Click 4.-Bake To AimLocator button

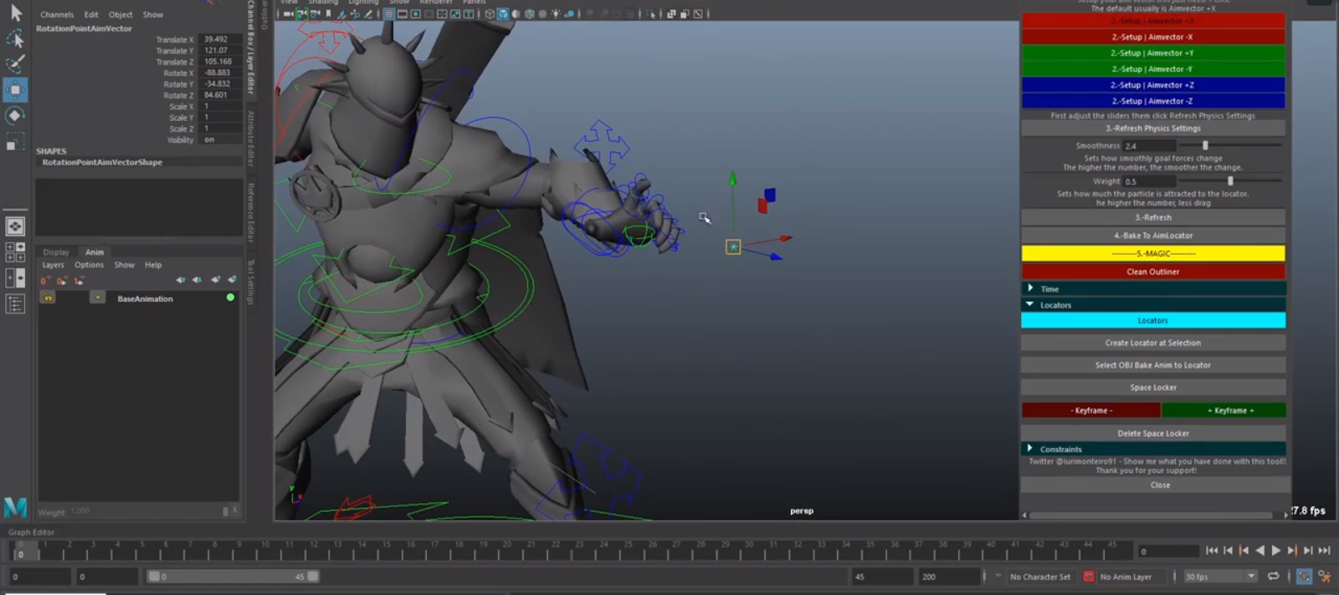[x=1152, y=236]
